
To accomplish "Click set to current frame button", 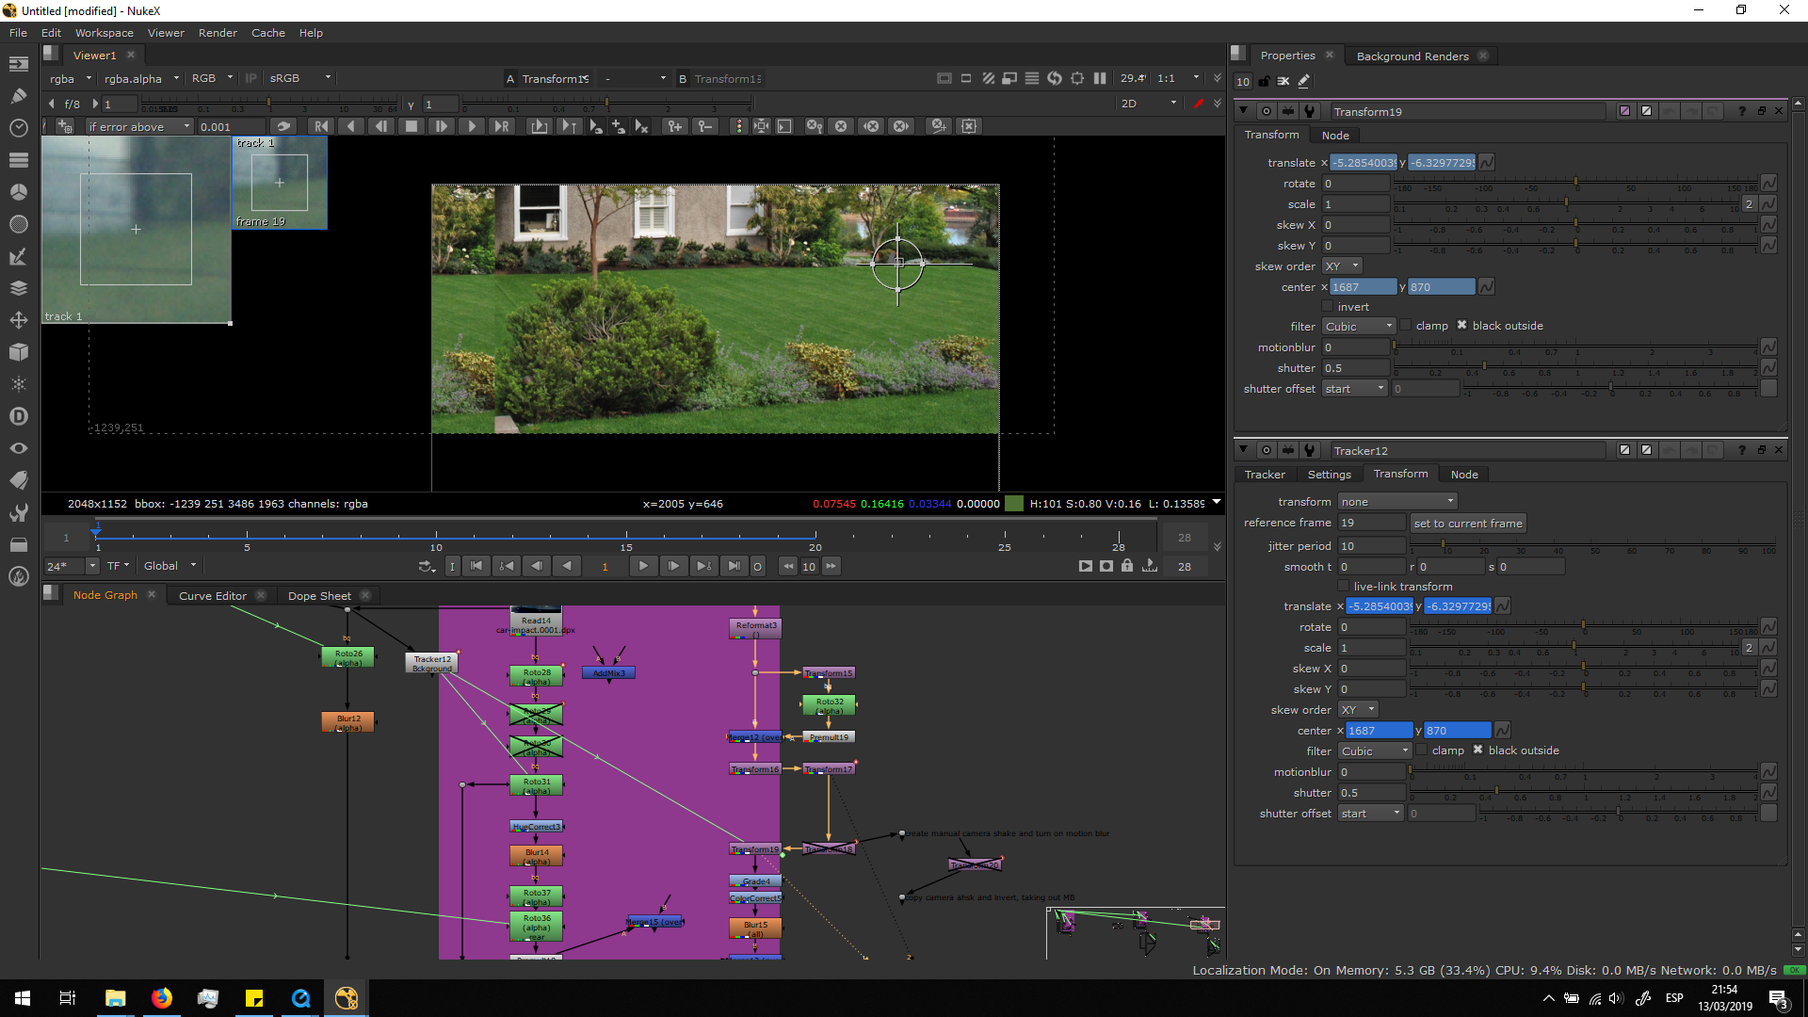I will (1467, 524).
